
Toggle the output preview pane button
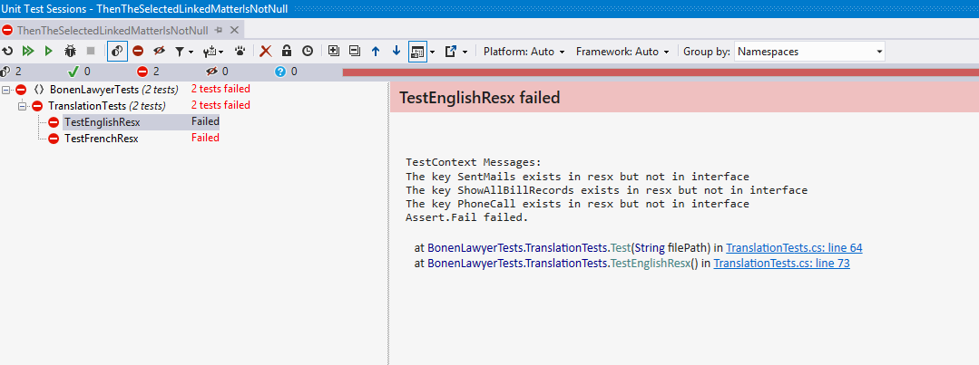[x=417, y=52]
